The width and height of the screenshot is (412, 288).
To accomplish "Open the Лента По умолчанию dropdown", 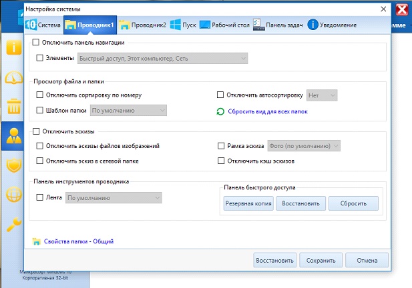I will click(114, 198).
